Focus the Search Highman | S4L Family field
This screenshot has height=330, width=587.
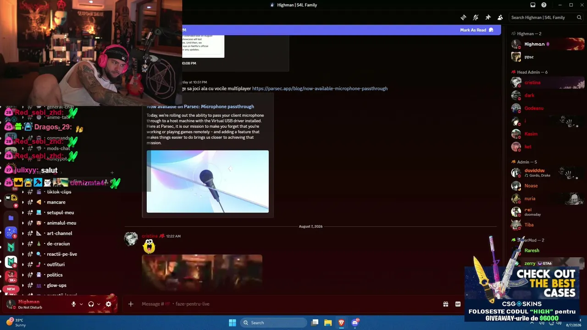click(546, 17)
